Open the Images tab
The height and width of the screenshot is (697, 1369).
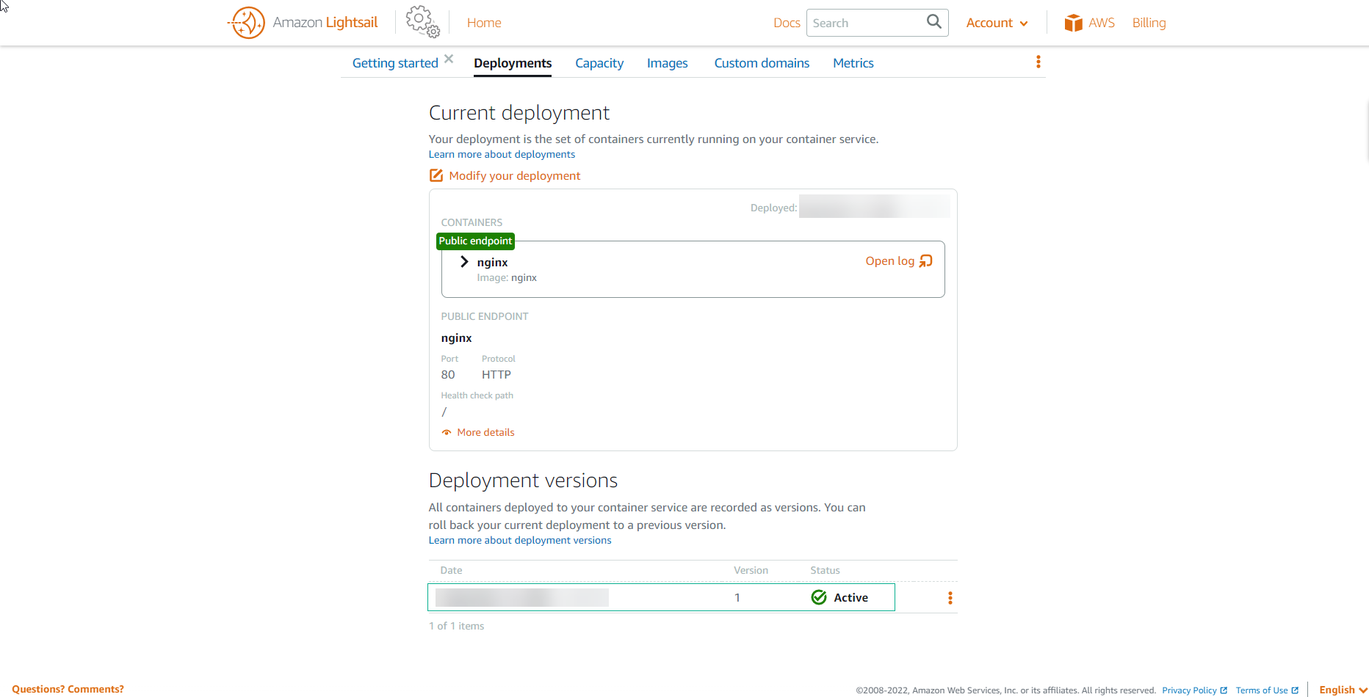click(x=667, y=63)
